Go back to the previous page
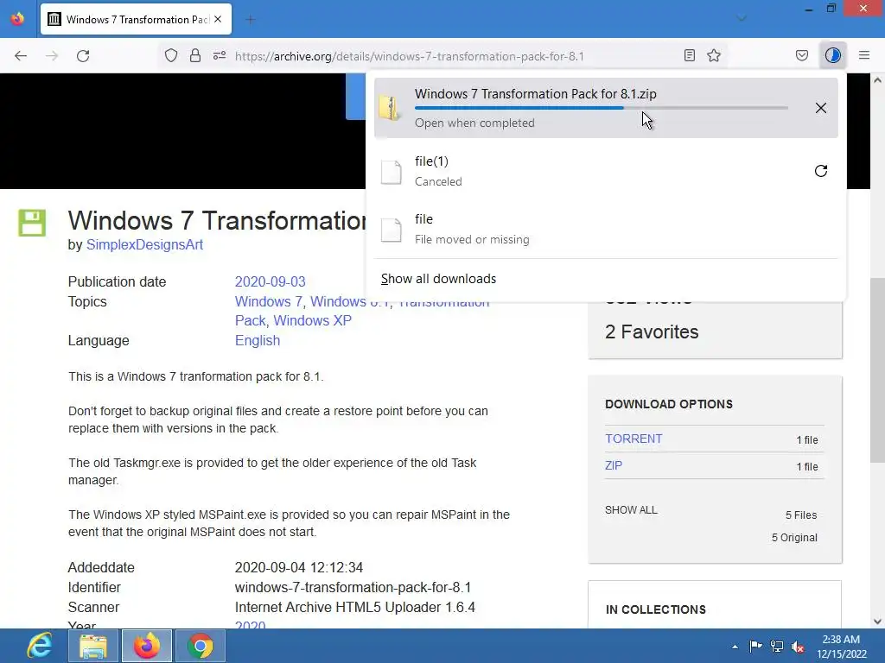Viewport: 885px width, 663px height. click(21, 56)
